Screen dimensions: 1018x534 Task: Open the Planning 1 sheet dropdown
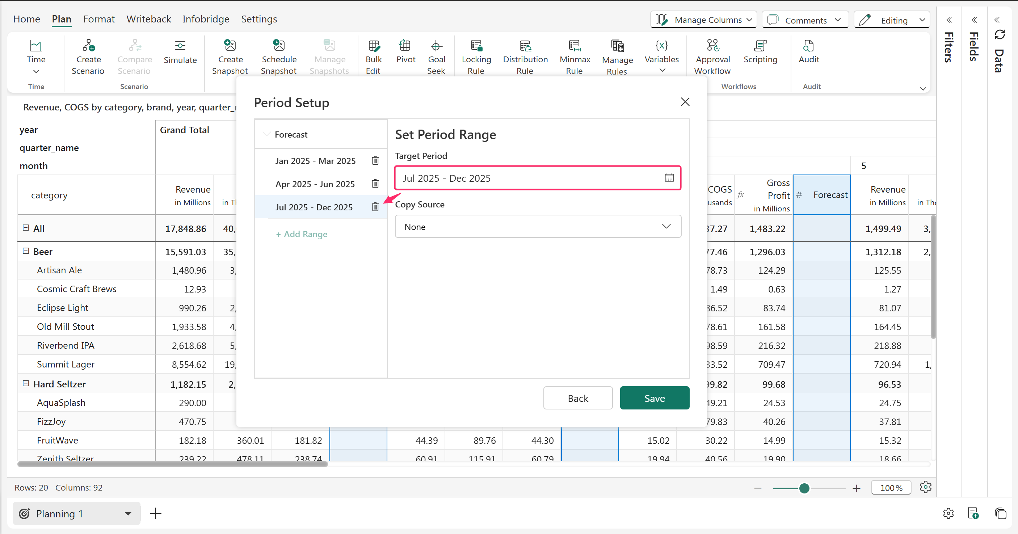[x=128, y=513]
